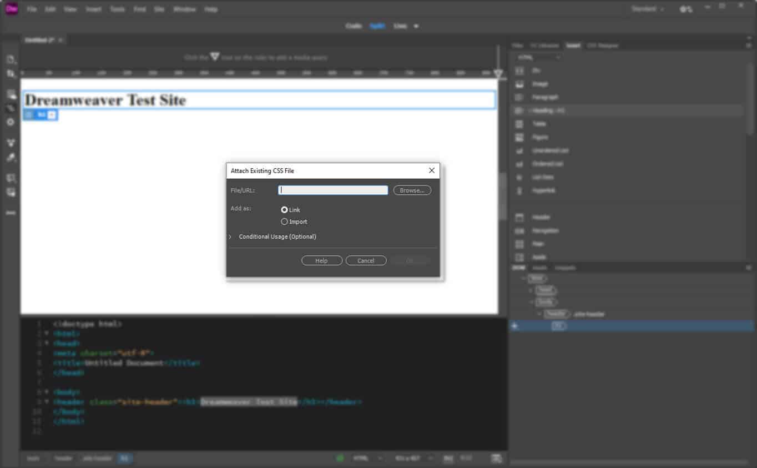Click the File Management icon in the left toolbar
757x468 pixels.
[11, 74]
